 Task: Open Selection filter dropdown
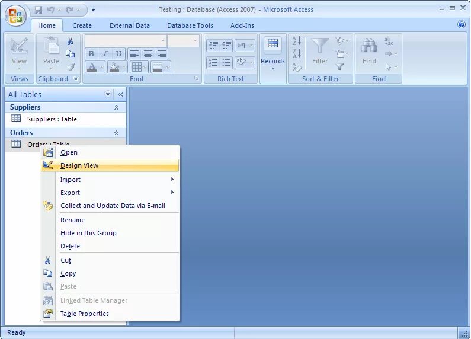[x=342, y=41]
